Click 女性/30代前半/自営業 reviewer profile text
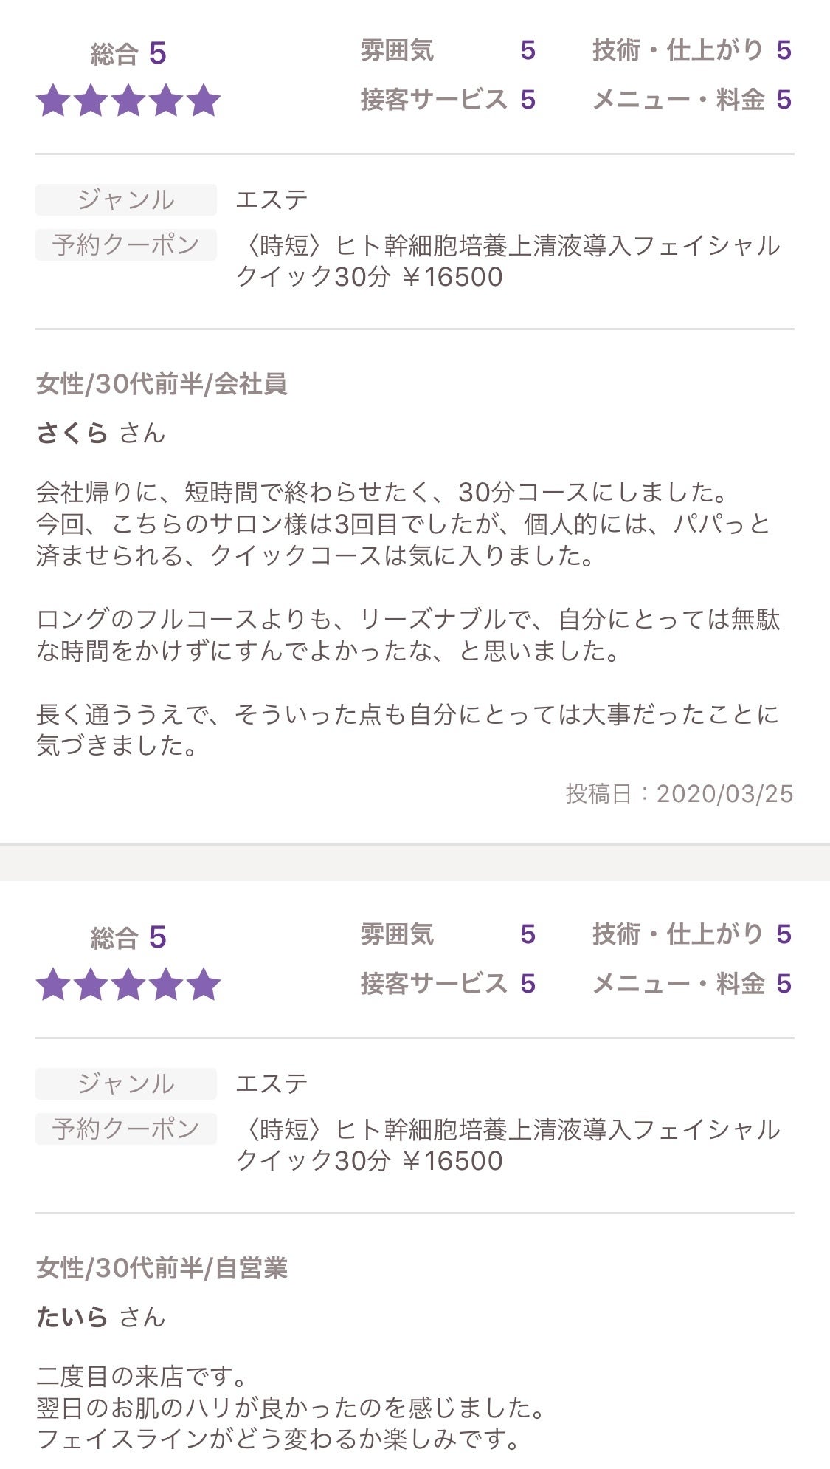Image resolution: width=830 pixels, height=1469 pixels. pos(162,1268)
